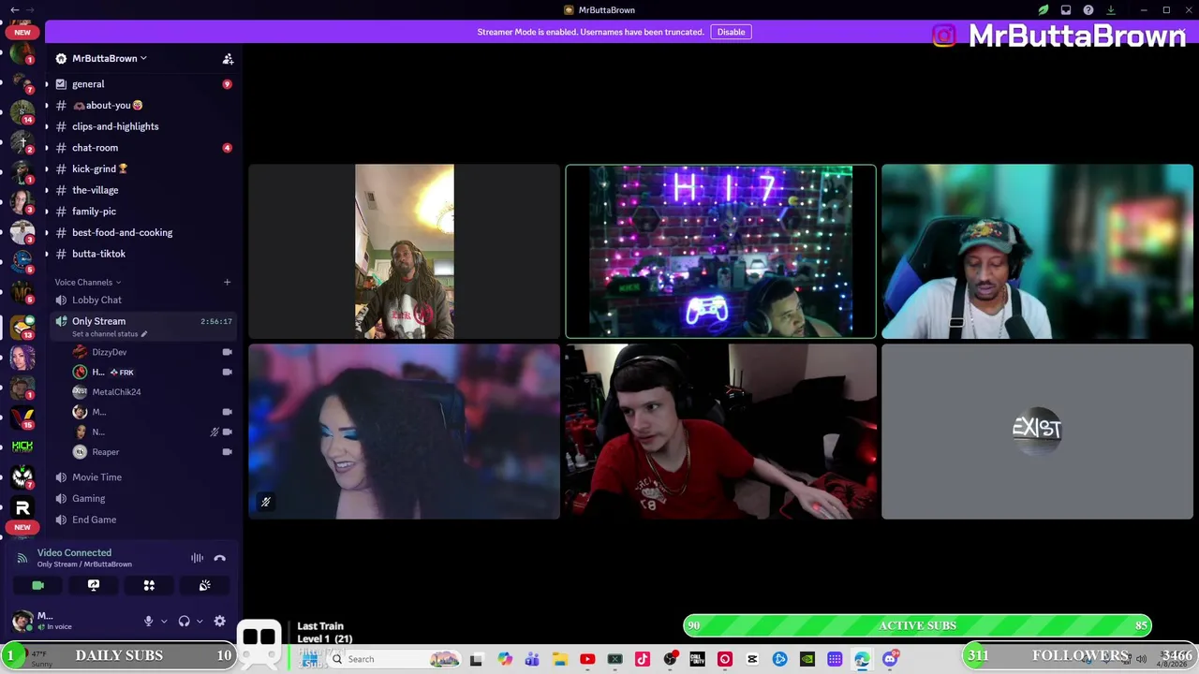This screenshot has width=1199, height=674.
Task: Expand threads under the-village channel
Action: pos(47,190)
